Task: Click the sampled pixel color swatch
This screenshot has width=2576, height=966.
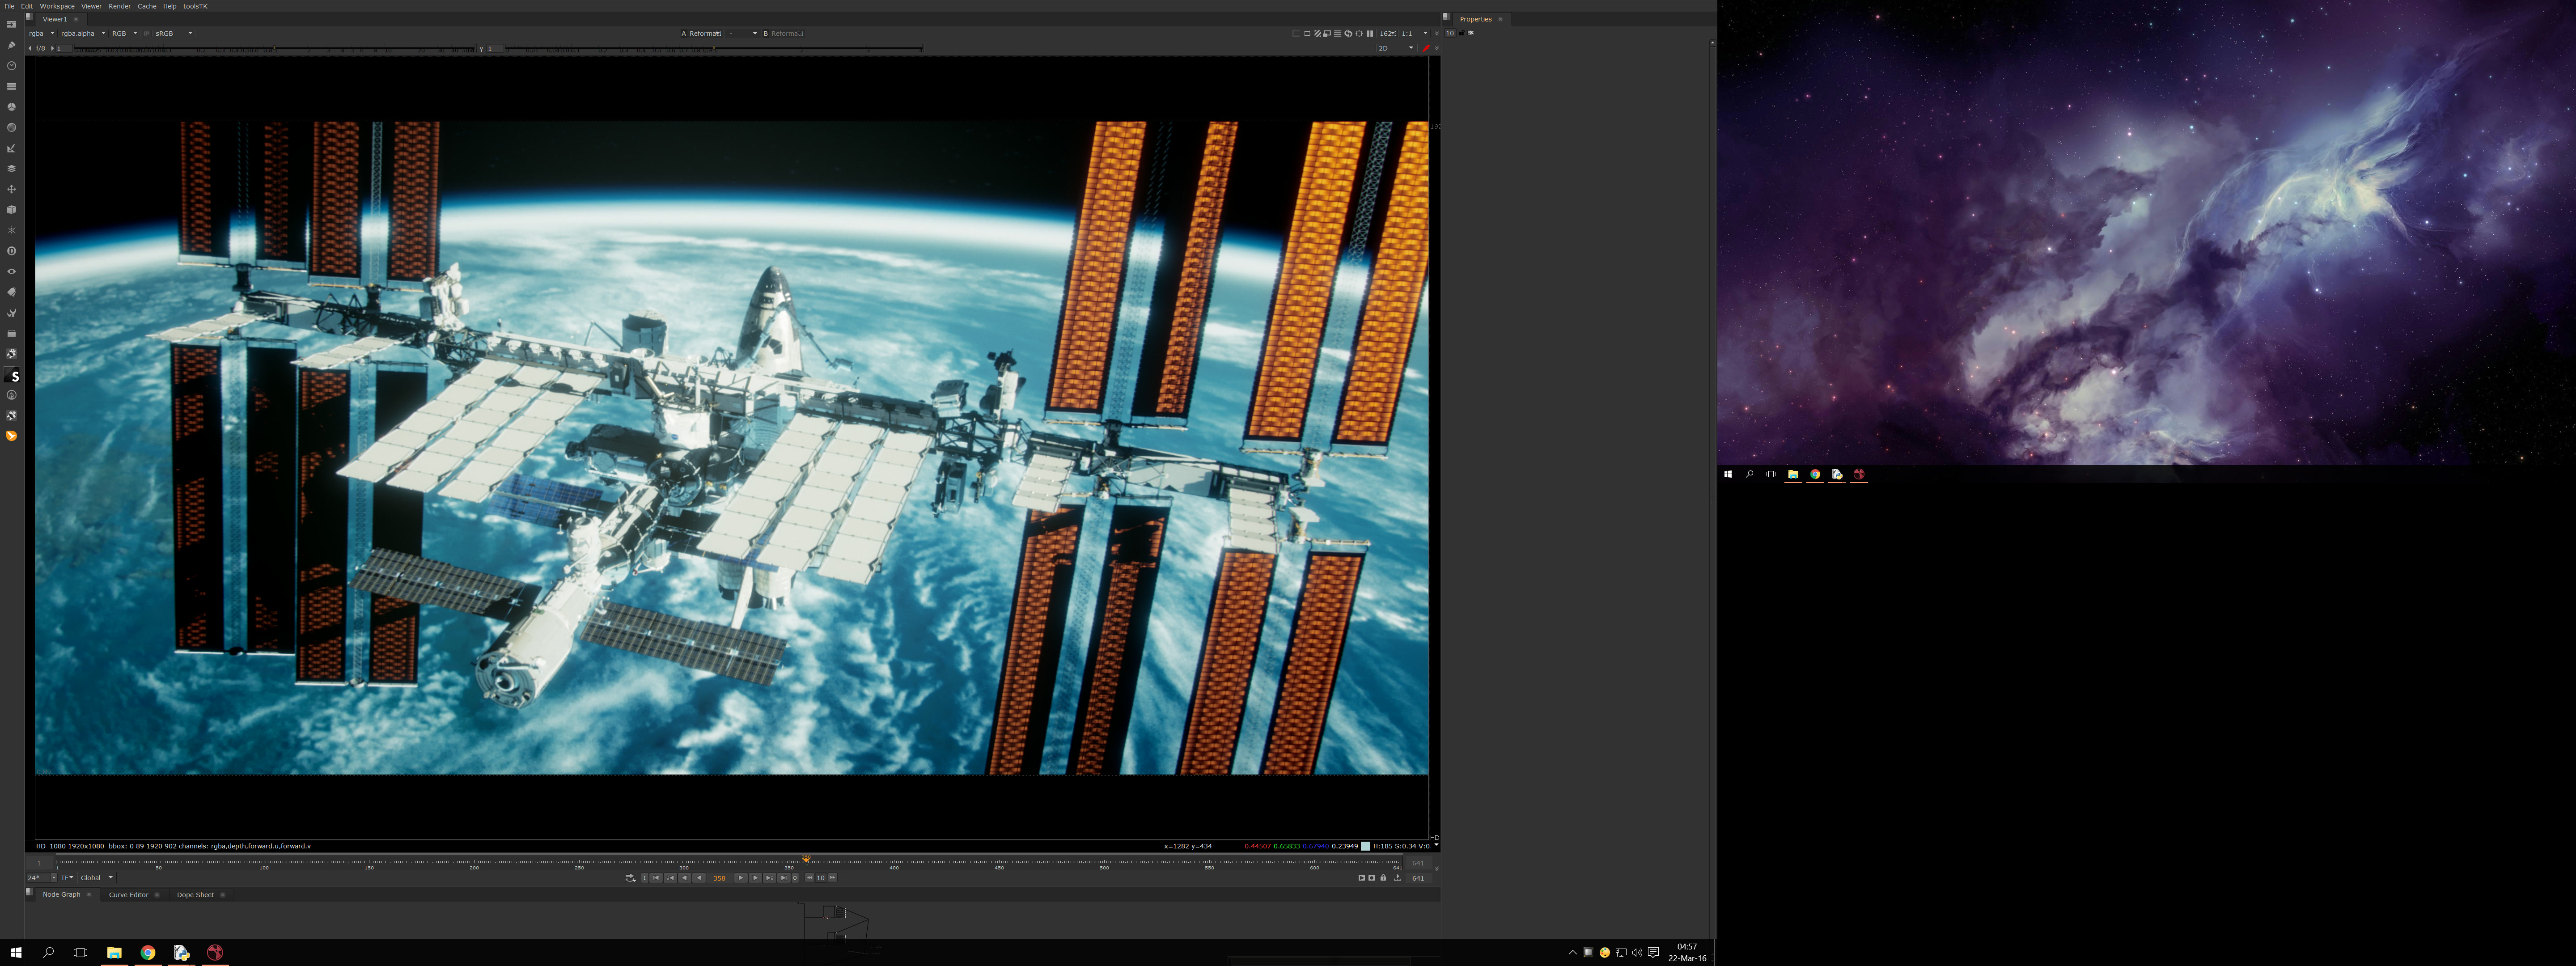Action: (x=1365, y=846)
